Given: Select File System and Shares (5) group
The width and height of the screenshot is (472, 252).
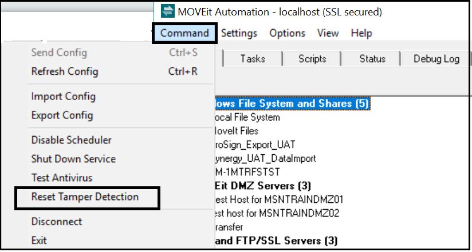Looking at the screenshot, I should pos(292,104).
